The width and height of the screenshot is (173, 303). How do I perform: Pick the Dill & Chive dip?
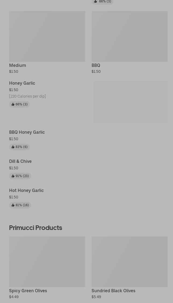pyautogui.click(x=20, y=161)
